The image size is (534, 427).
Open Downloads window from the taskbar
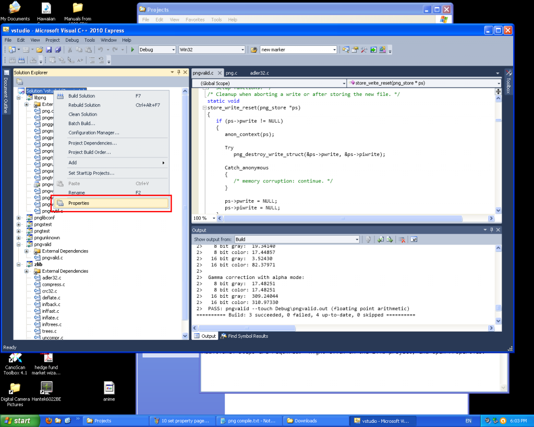[315, 421]
